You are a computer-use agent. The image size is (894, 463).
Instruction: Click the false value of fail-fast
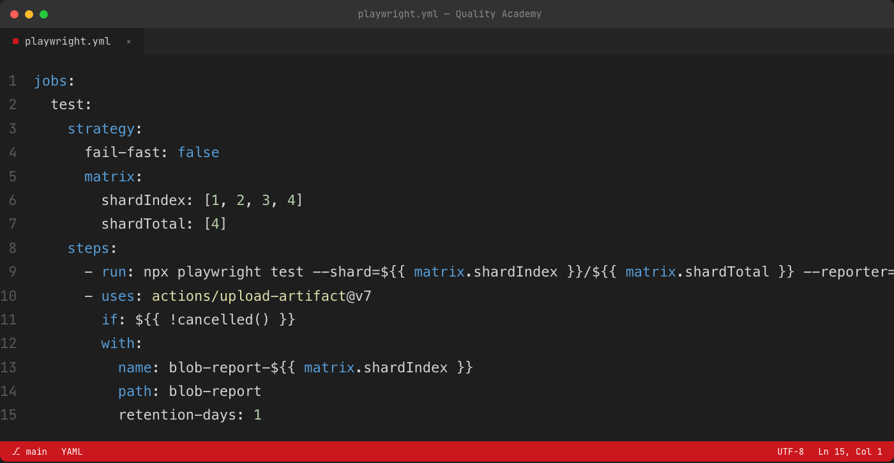(x=198, y=153)
